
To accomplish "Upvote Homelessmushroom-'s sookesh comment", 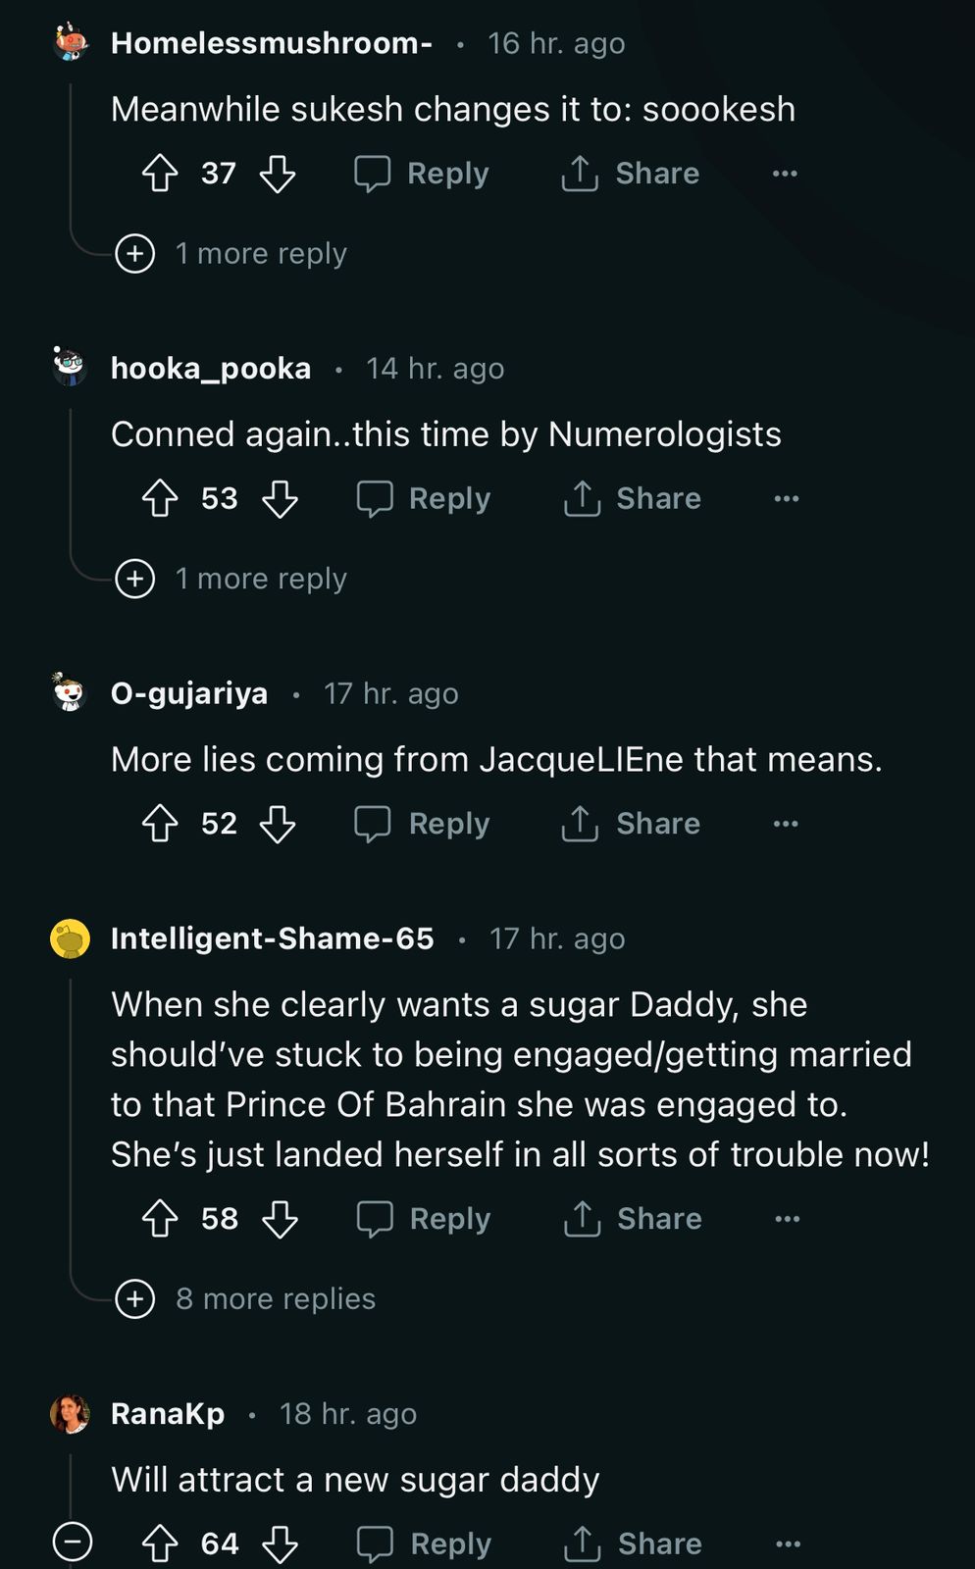I will tap(160, 174).
